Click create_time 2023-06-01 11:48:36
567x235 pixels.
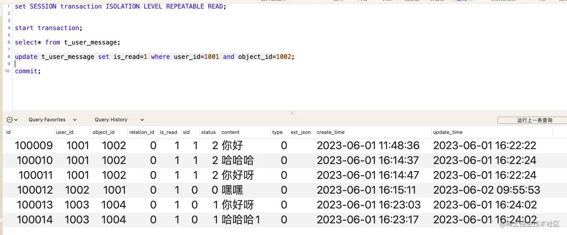pos(368,145)
